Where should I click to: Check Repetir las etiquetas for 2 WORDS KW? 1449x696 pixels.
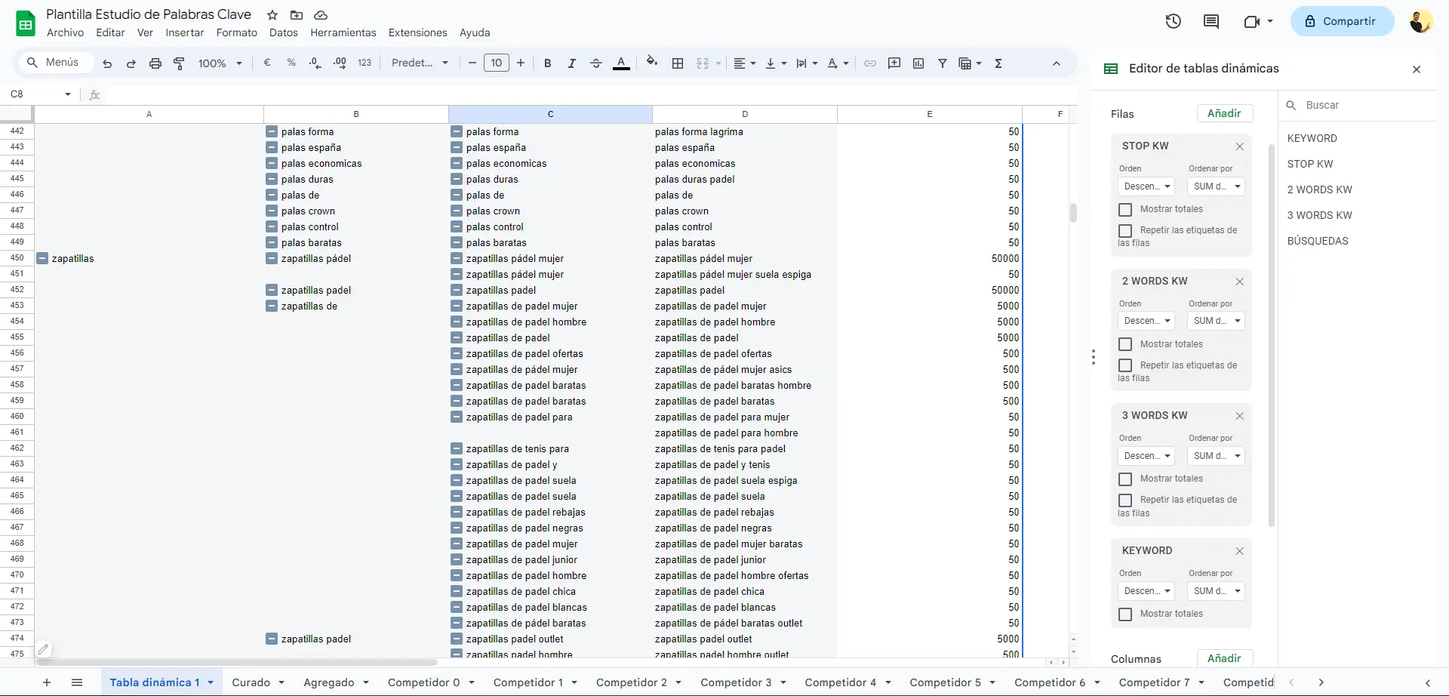point(1125,365)
